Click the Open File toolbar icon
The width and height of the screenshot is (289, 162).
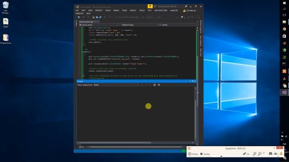click(x=93, y=17)
